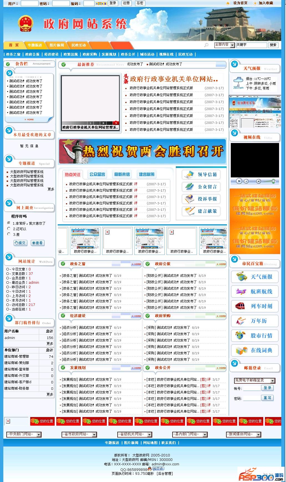Open 公众留言 book icon button

pyautogui.click(x=201, y=187)
